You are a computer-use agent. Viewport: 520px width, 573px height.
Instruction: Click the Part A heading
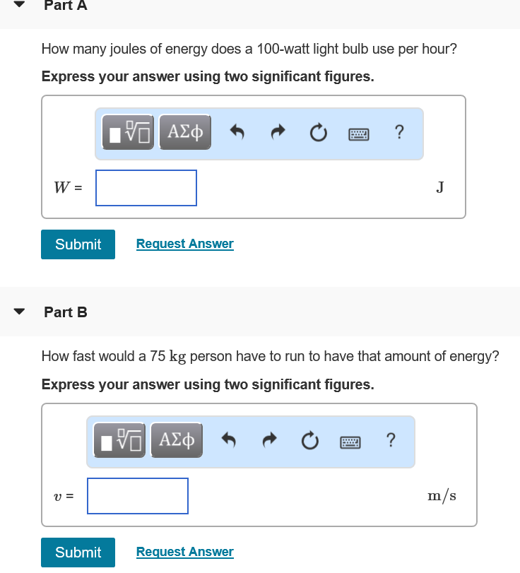point(65,6)
